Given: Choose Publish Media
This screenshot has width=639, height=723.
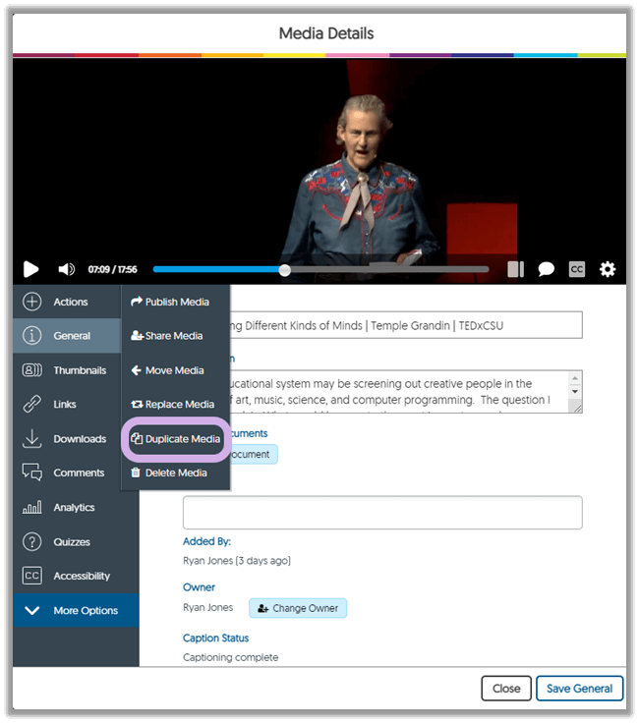Looking at the screenshot, I should pos(170,302).
